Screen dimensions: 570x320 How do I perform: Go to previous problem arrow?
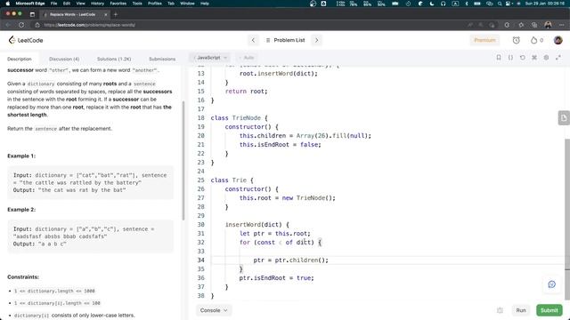point(253,40)
